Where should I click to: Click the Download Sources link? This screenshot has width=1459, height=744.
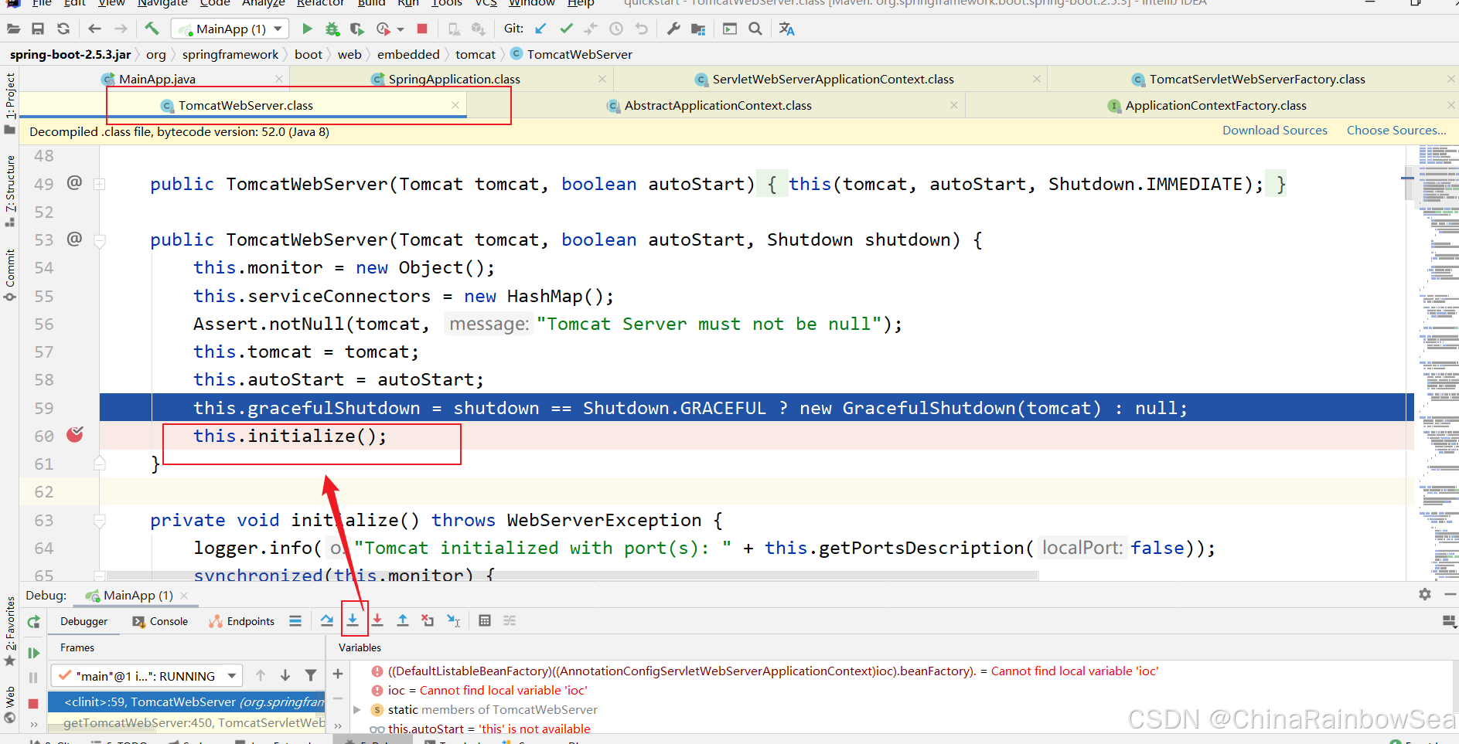[1274, 131]
